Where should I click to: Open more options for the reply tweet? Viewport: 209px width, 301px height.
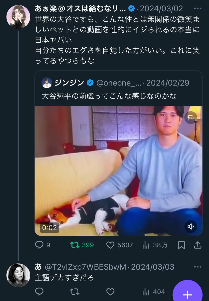pyautogui.click(x=198, y=267)
